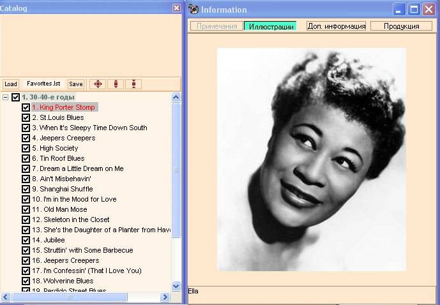
Task: Uncheck the 30-40-е годы group checkbox
Action: click(16, 97)
